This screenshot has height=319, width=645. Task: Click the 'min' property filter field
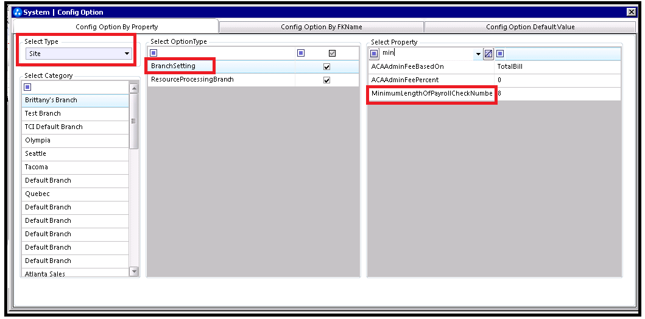coord(427,54)
